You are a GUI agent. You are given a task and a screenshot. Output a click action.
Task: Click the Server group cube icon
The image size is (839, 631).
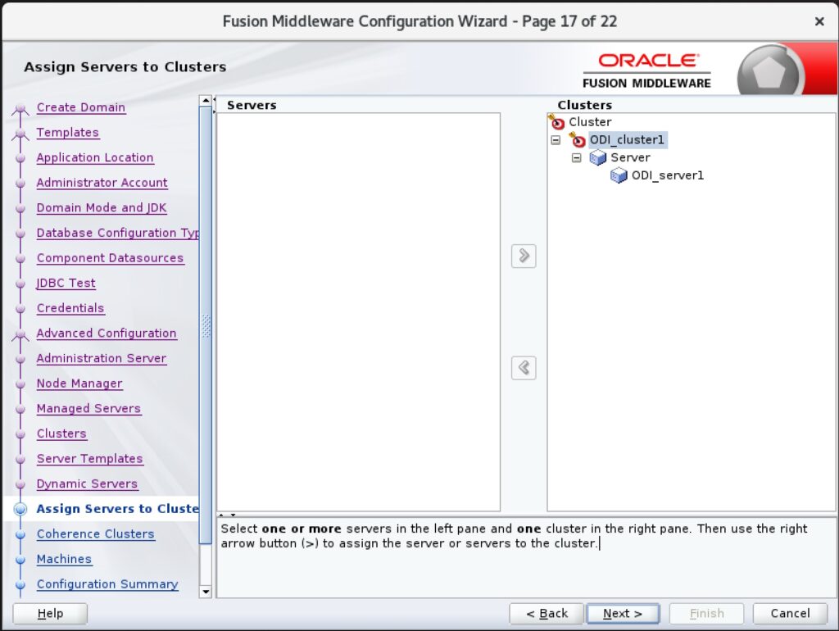(597, 158)
